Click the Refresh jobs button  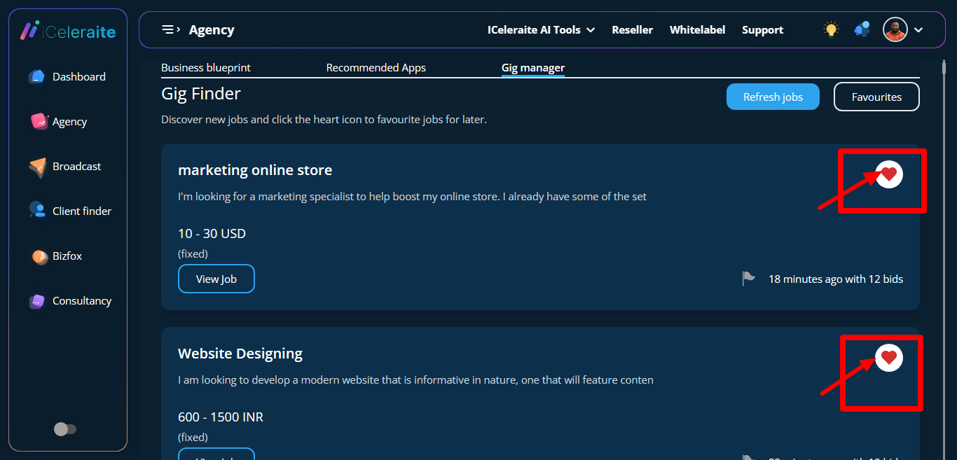773,97
